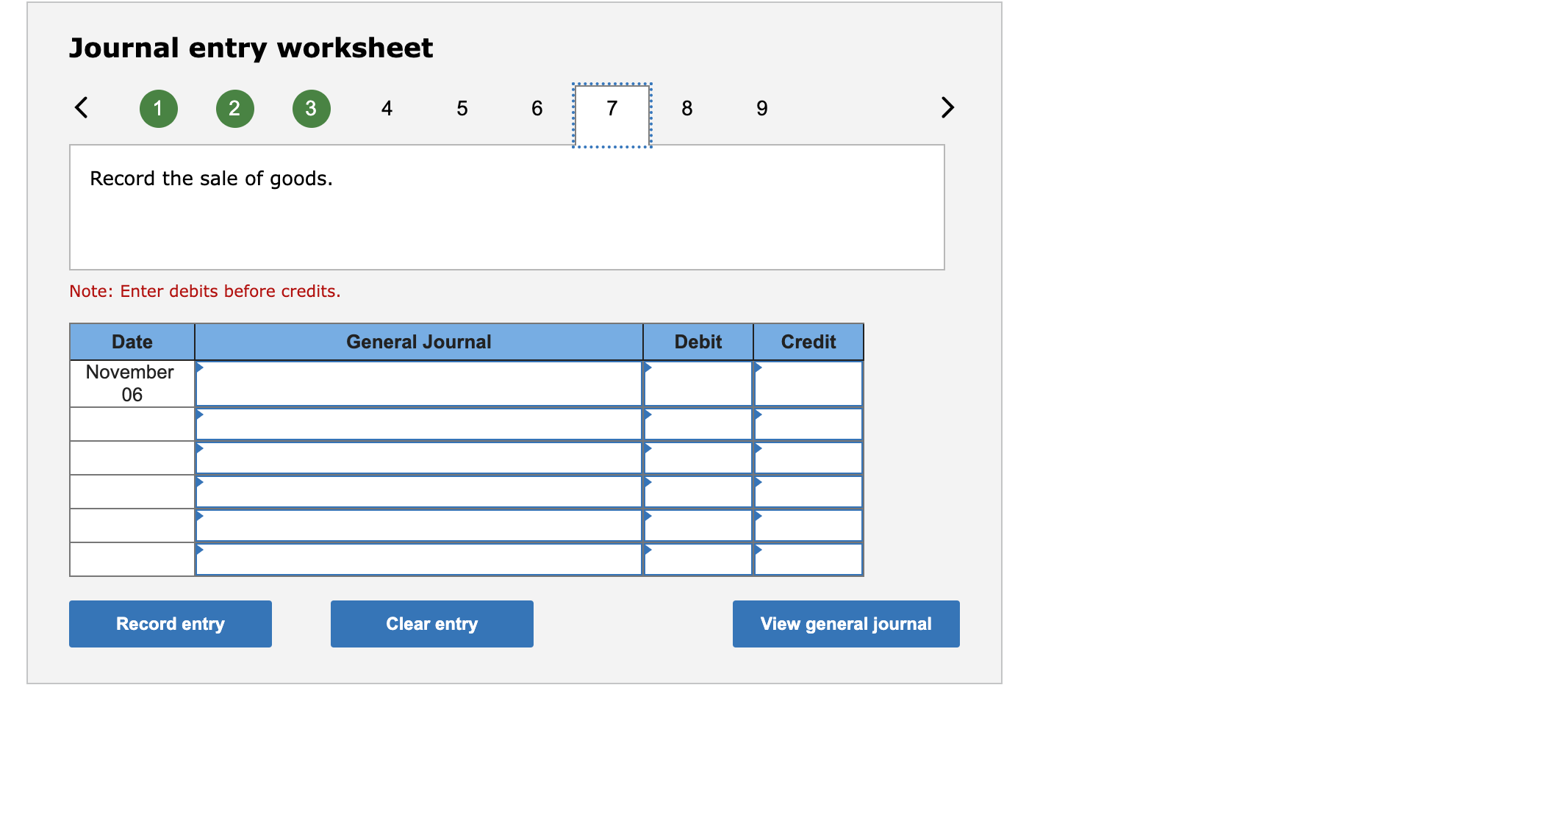Viewport: 1567px width, 818px height.
Task: Click the next entry right arrow
Action: (947, 107)
